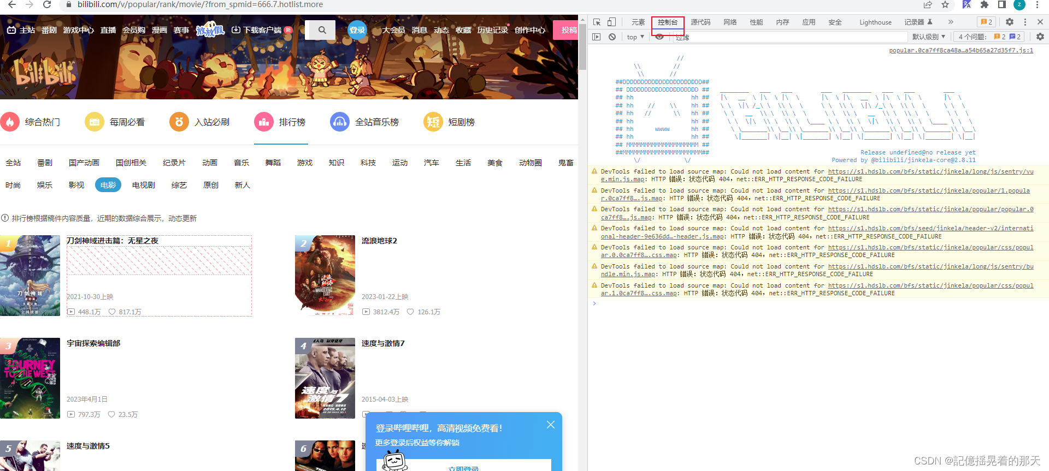
Task: Toggle console sidebar panel icon
Action: (597, 37)
